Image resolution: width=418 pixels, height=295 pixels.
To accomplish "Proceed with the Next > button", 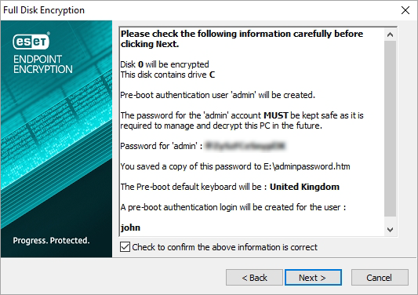I will (x=313, y=278).
